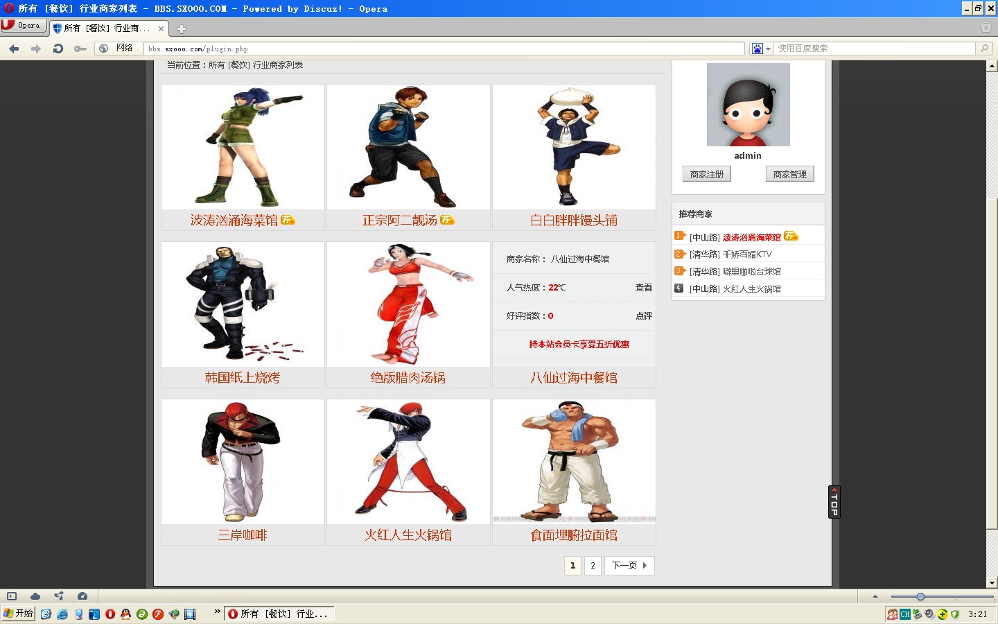Image resolution: width=998 pixels, height=624 pixels.
Task: Open a new tab with the plus button
Action: click(182, 29)
